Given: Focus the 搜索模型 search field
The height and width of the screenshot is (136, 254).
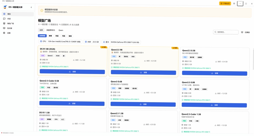Looking at the screenshot, I should pyautogui.click(x=226, y=32).
